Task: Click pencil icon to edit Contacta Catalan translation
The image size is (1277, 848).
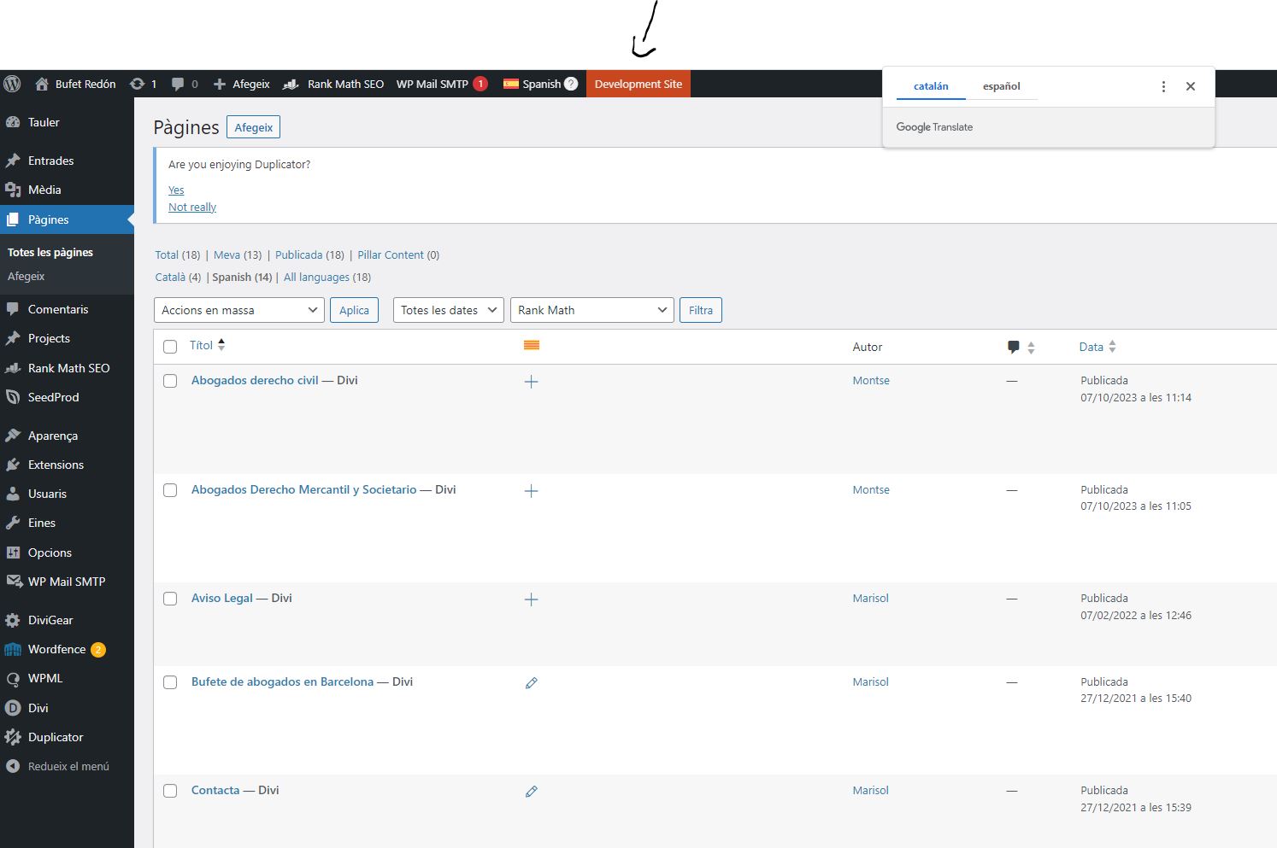Action: [531, 792]
